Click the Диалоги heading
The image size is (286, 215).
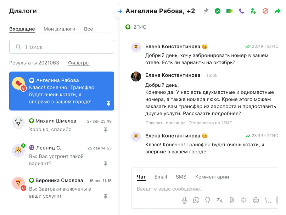[x=23, y=11]
